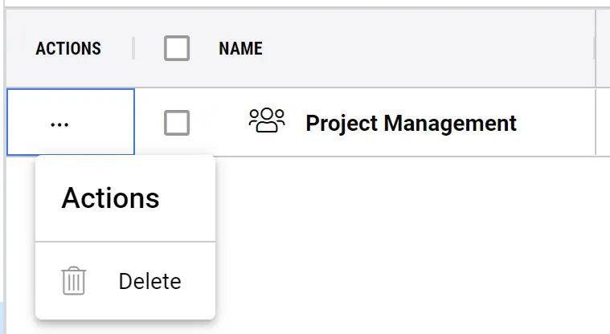Click vertical divider at Project Management row's right end

tap(596, 123)
